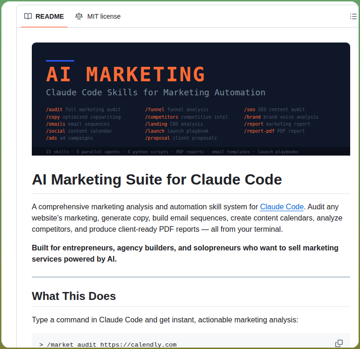Click '/copy optimized copywriting' in banner
This screenshot has height=349, width=360.
click(83, 117)
